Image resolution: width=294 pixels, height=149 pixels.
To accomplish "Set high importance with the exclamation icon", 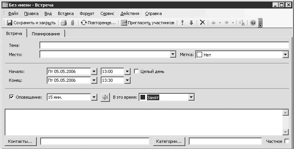I will coord(182,23).
